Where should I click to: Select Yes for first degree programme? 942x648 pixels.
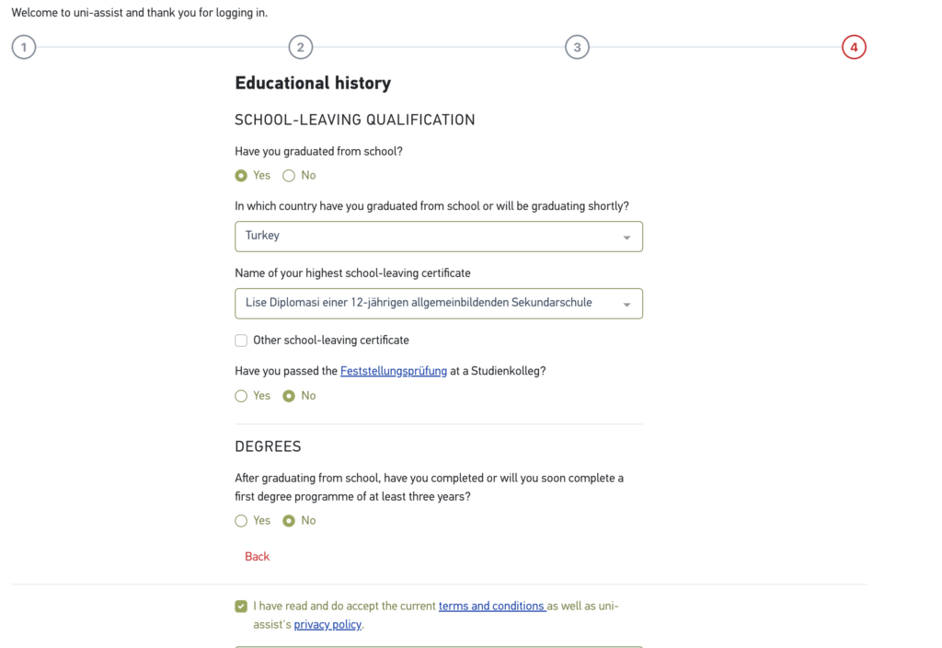[241, 521]
